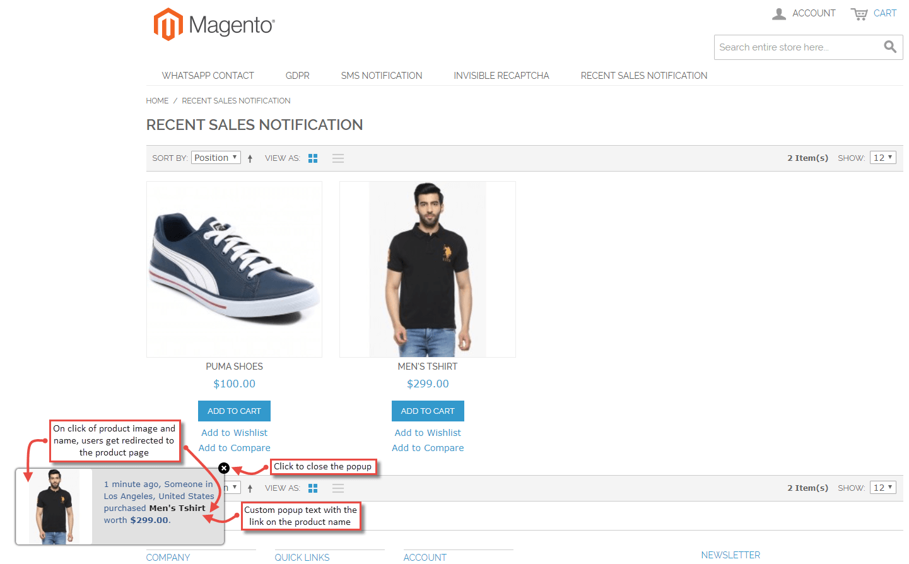Toggle sort direction arrow in bottom toolbar
This screenshot has width=909, height=564.
(x=250, y=488)
